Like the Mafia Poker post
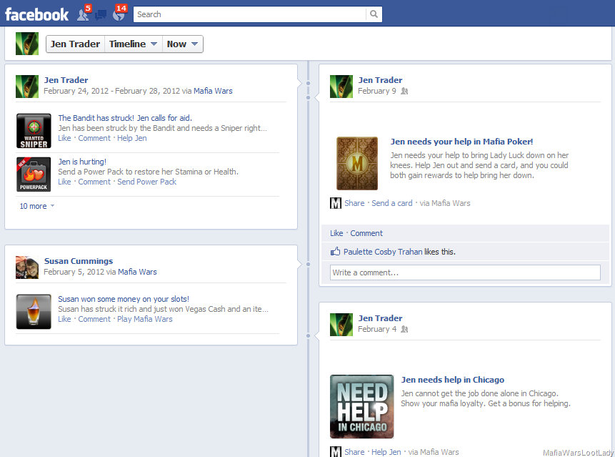The image size is (615, 457). pos(336,233)
